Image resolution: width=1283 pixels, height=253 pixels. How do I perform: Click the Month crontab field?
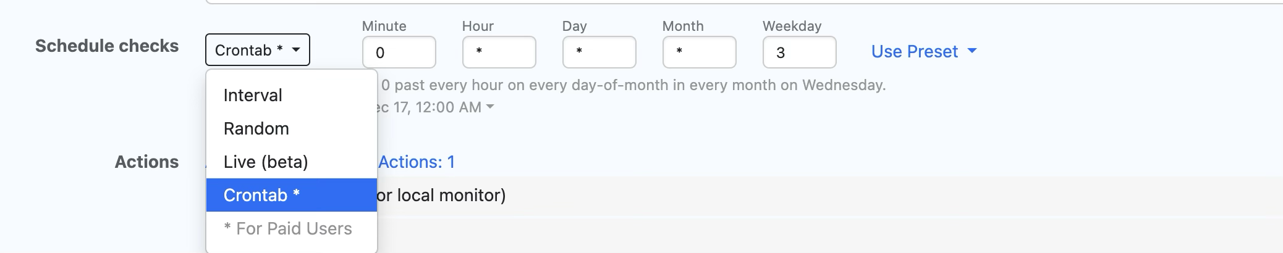[x=699, y=52]
